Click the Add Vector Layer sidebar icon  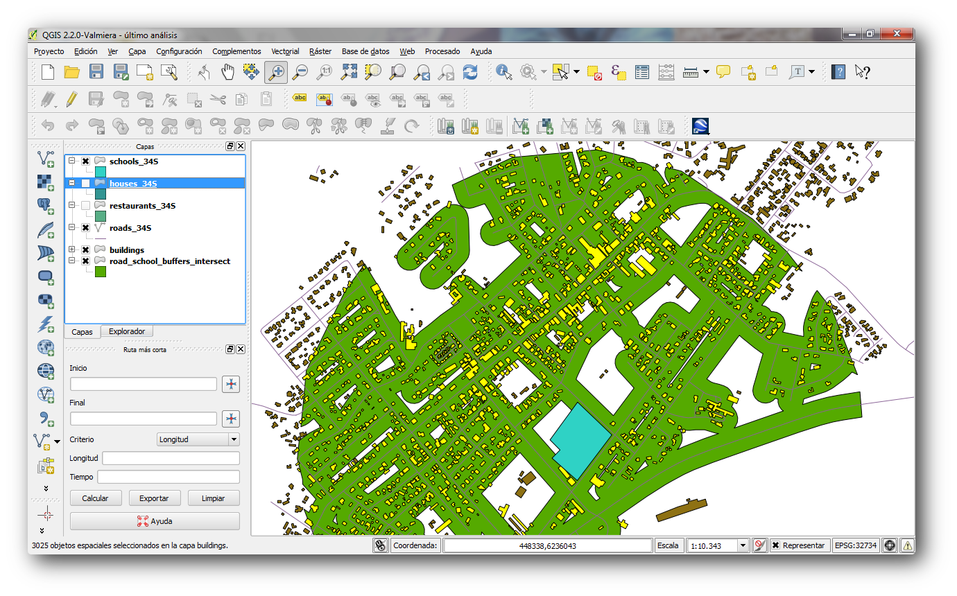tap(46, 159)
